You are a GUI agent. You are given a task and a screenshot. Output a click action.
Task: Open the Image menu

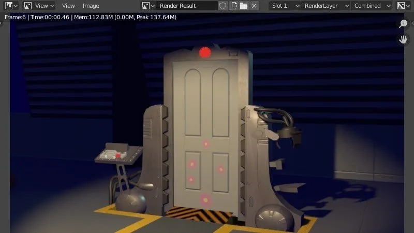point(91,6)
